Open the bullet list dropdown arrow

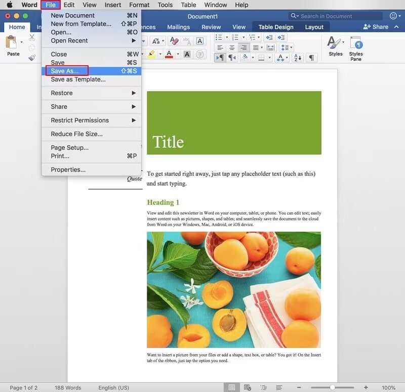pyautogui.click(x=226, y=37)
